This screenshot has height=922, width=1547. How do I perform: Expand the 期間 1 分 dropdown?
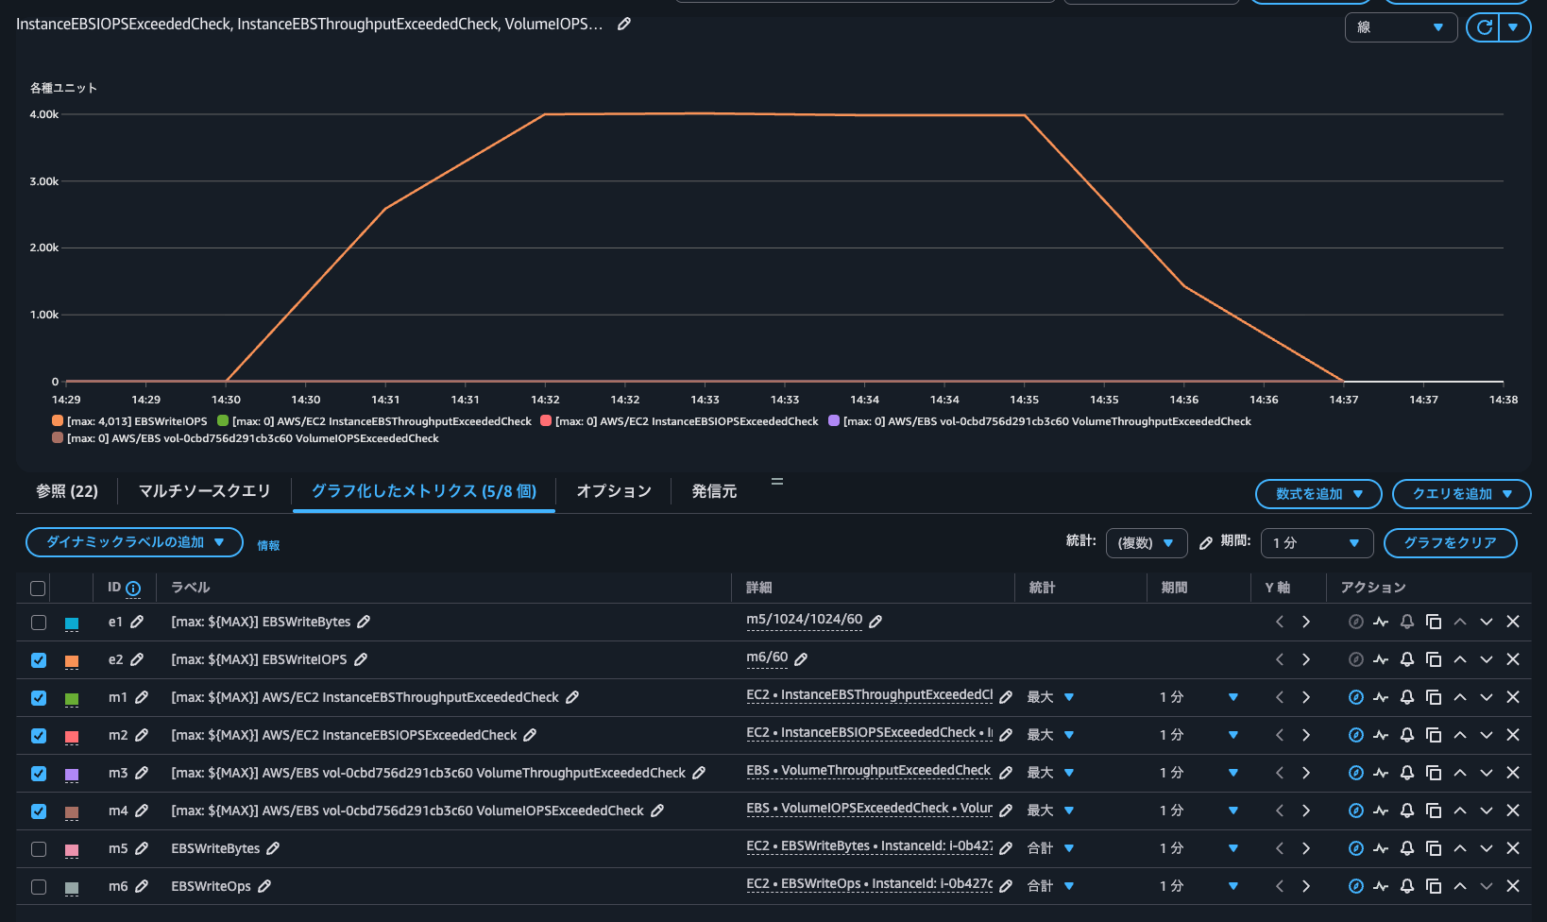[1317, 543]
